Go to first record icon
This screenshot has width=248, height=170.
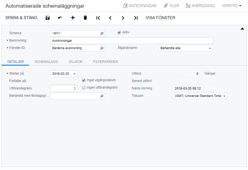(98, 18)
